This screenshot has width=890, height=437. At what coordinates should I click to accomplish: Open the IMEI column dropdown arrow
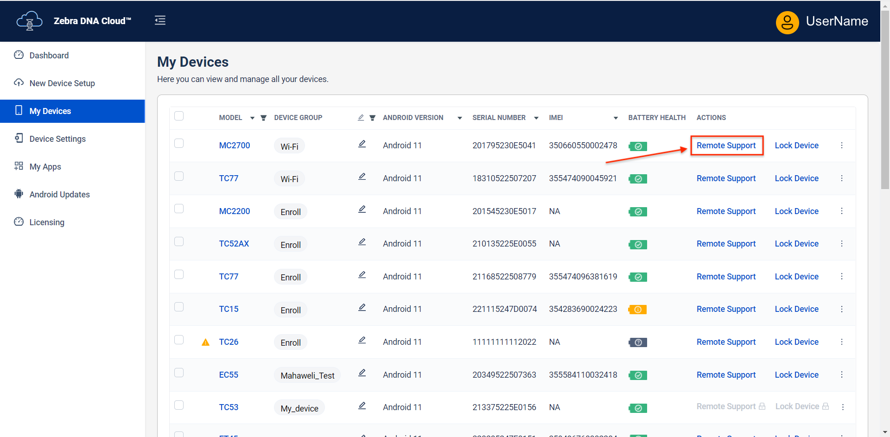click(x=616, y=118)
